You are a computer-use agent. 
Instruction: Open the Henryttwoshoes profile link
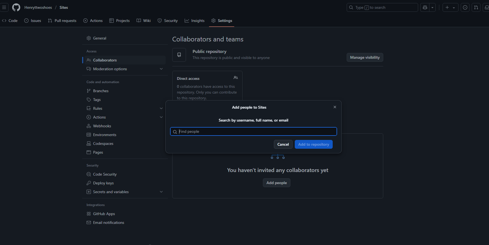click(38, 7)
